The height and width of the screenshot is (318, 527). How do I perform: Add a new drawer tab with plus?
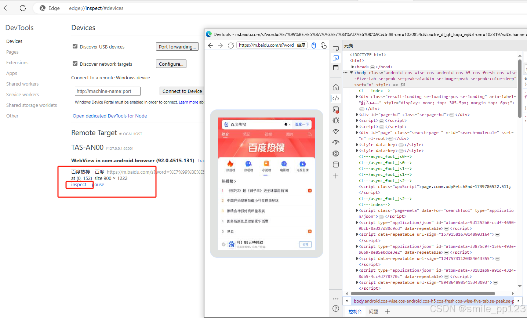click(x=388, y=311)
